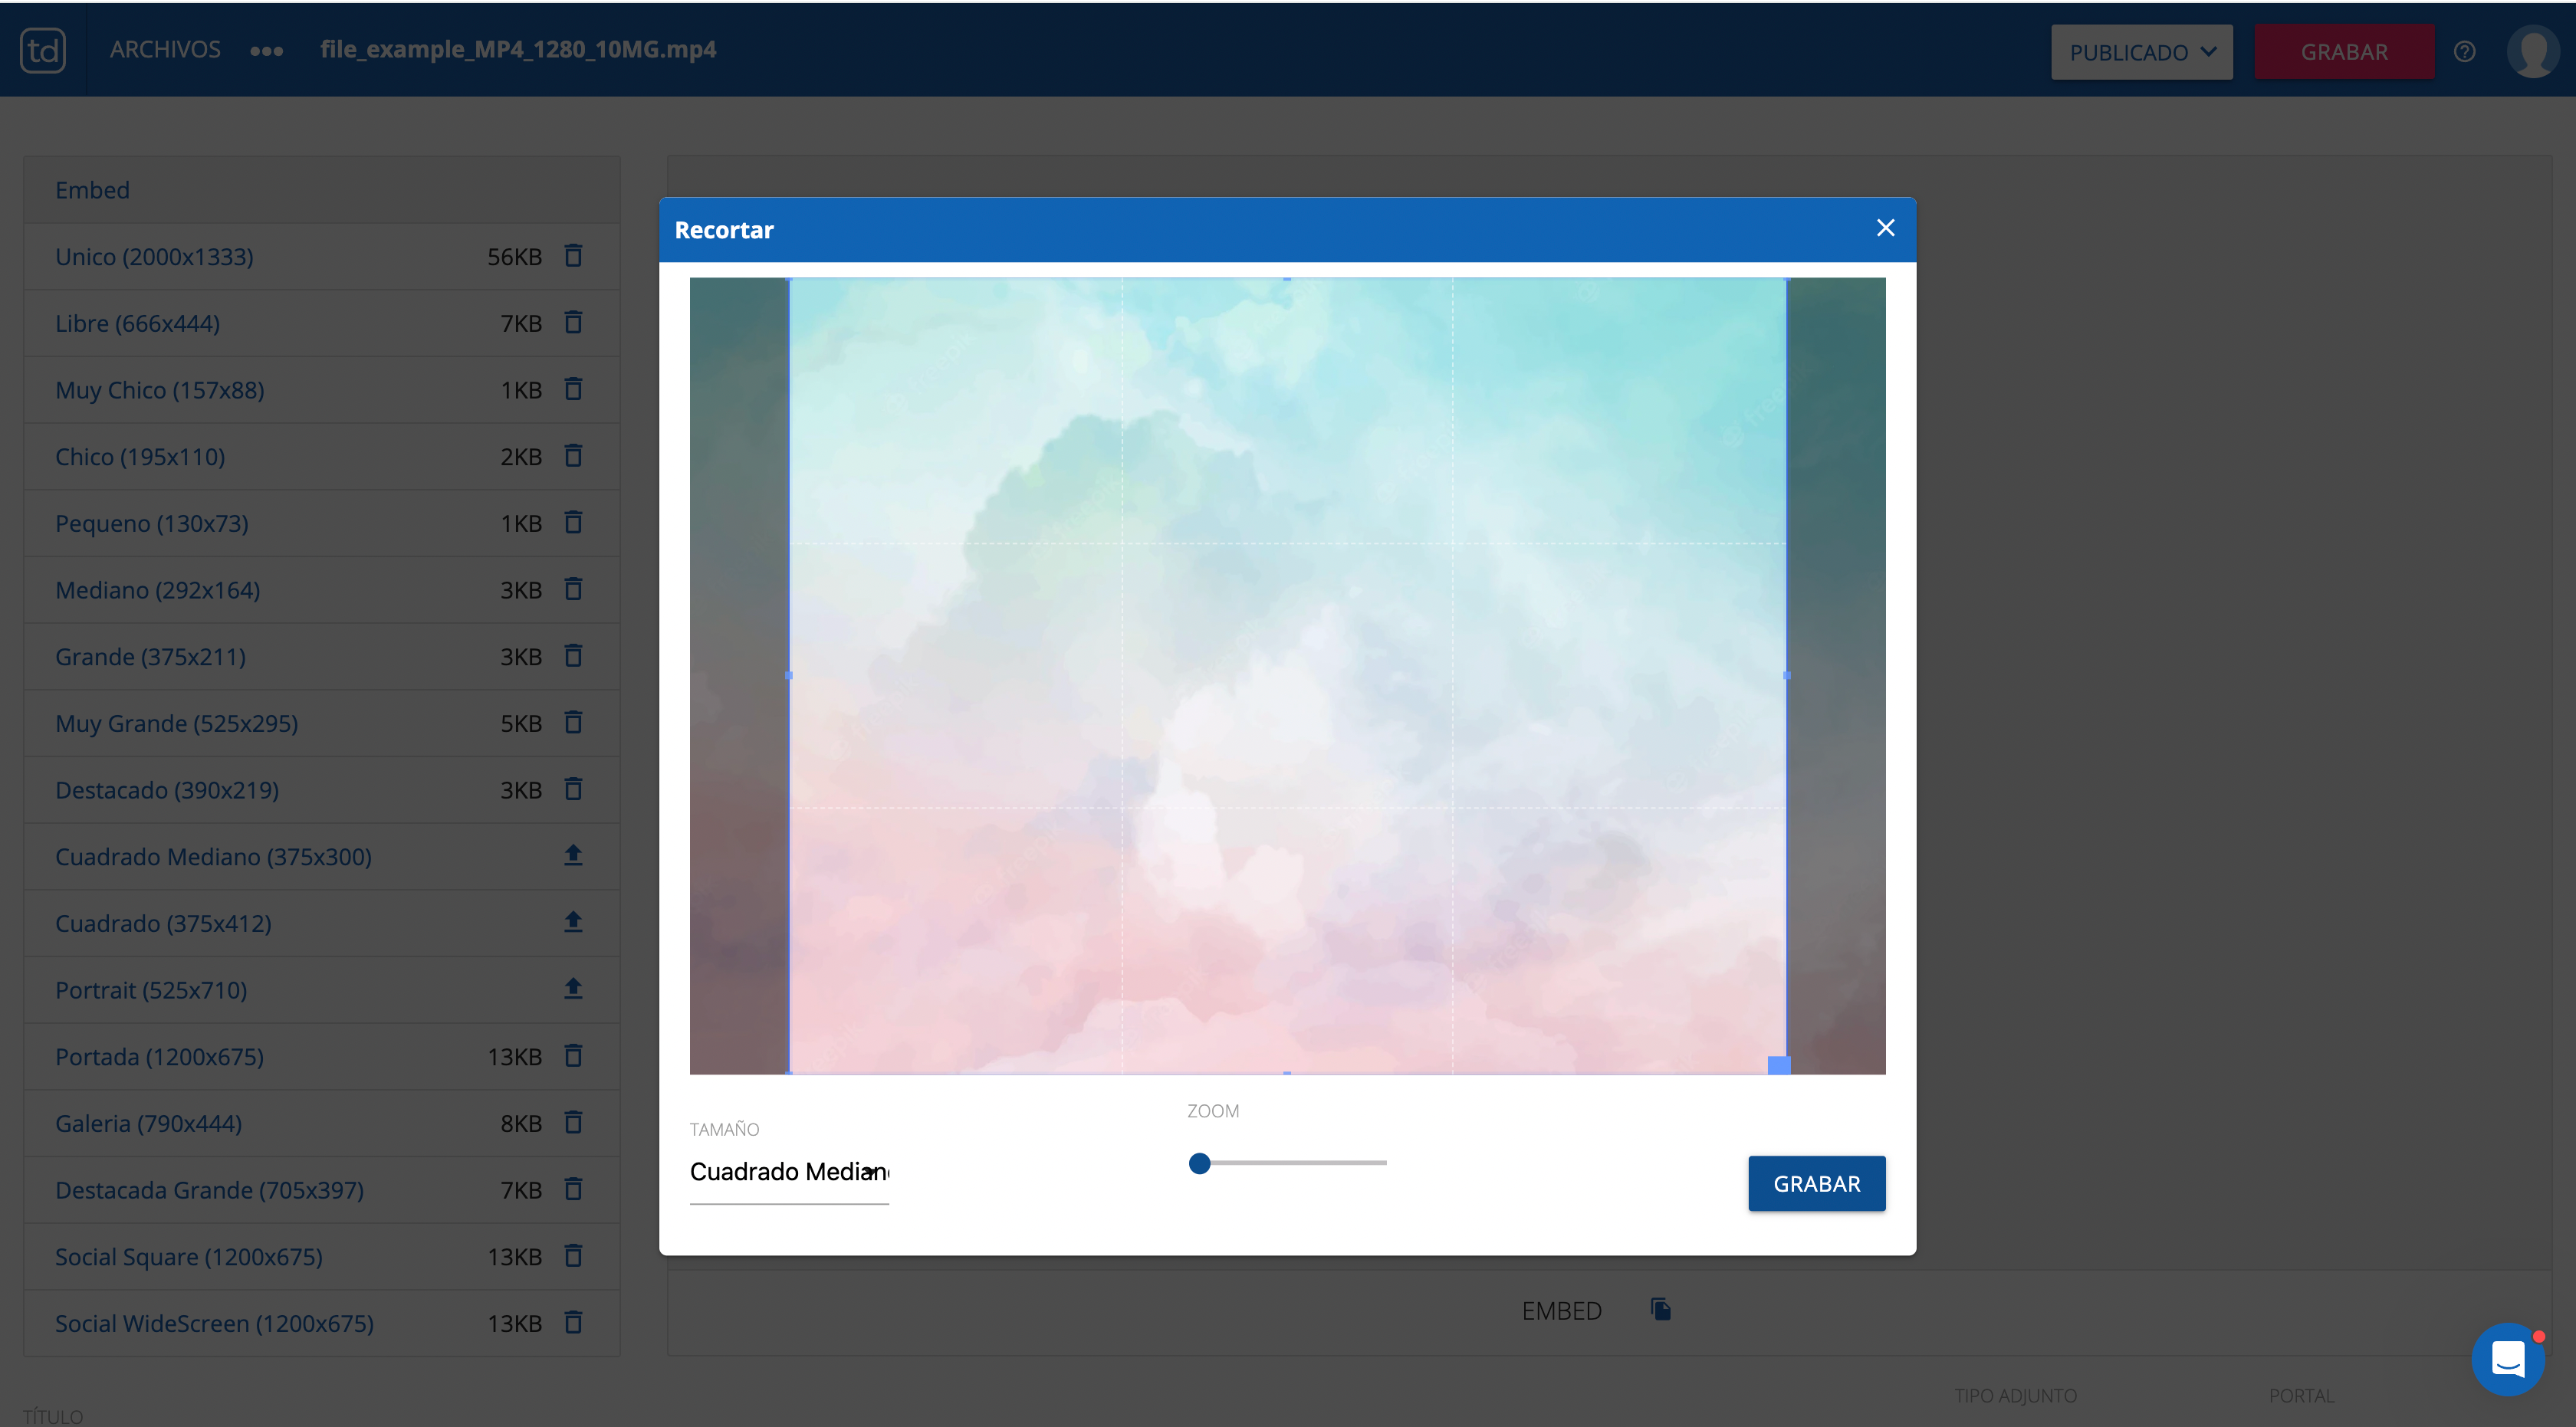Click the ZOOM slider handle
Image resolution: width=2576 pixels, height=1427 pixels.
pyautogui.click(x=1199, y=1163)
